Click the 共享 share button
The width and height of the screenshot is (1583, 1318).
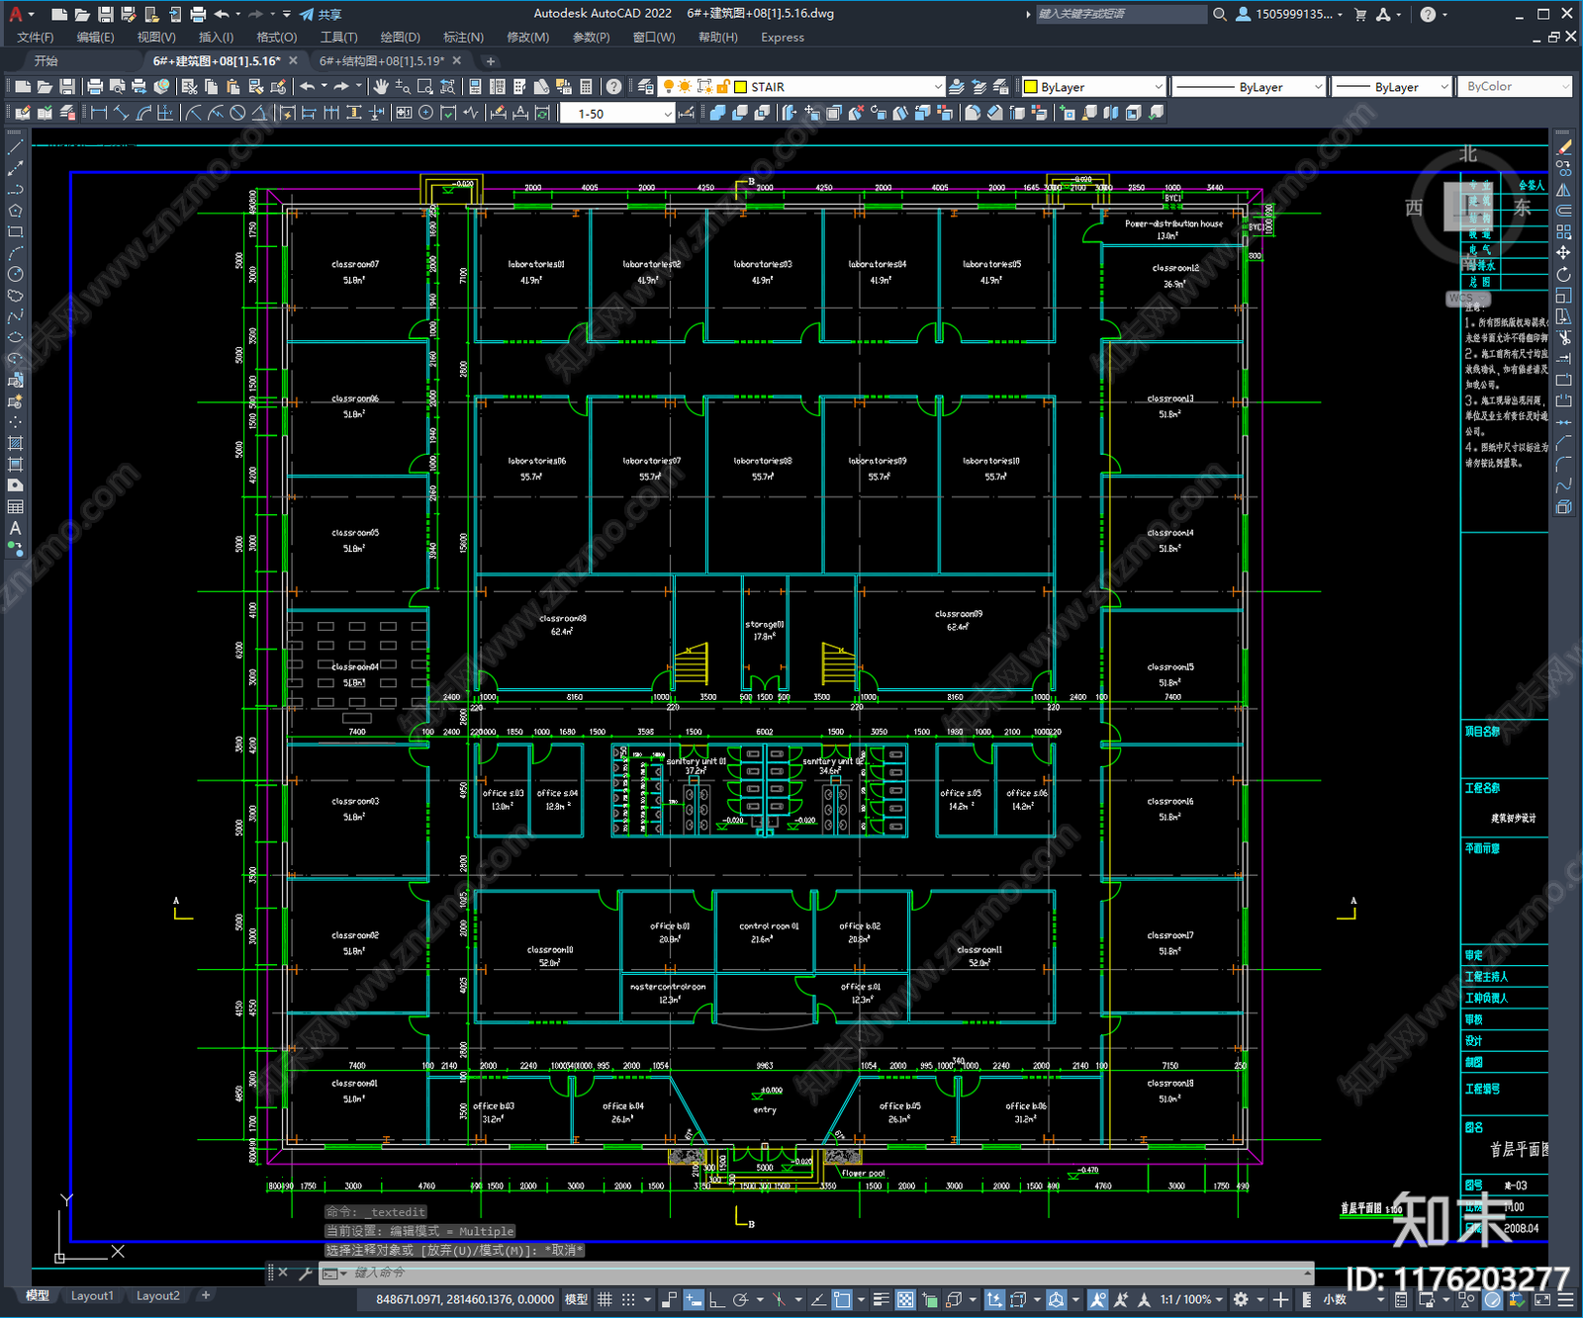coord(322,14)
